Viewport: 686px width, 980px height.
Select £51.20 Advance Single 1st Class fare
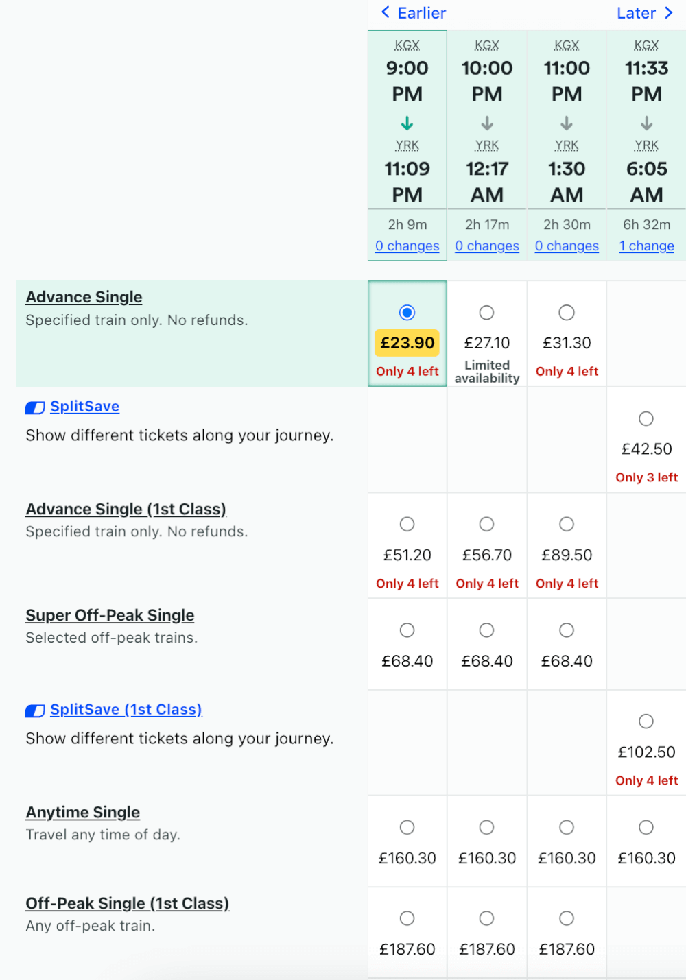point(407,525)
